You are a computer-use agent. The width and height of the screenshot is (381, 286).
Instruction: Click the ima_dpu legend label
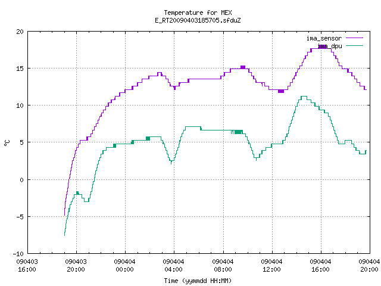(330, 46)
